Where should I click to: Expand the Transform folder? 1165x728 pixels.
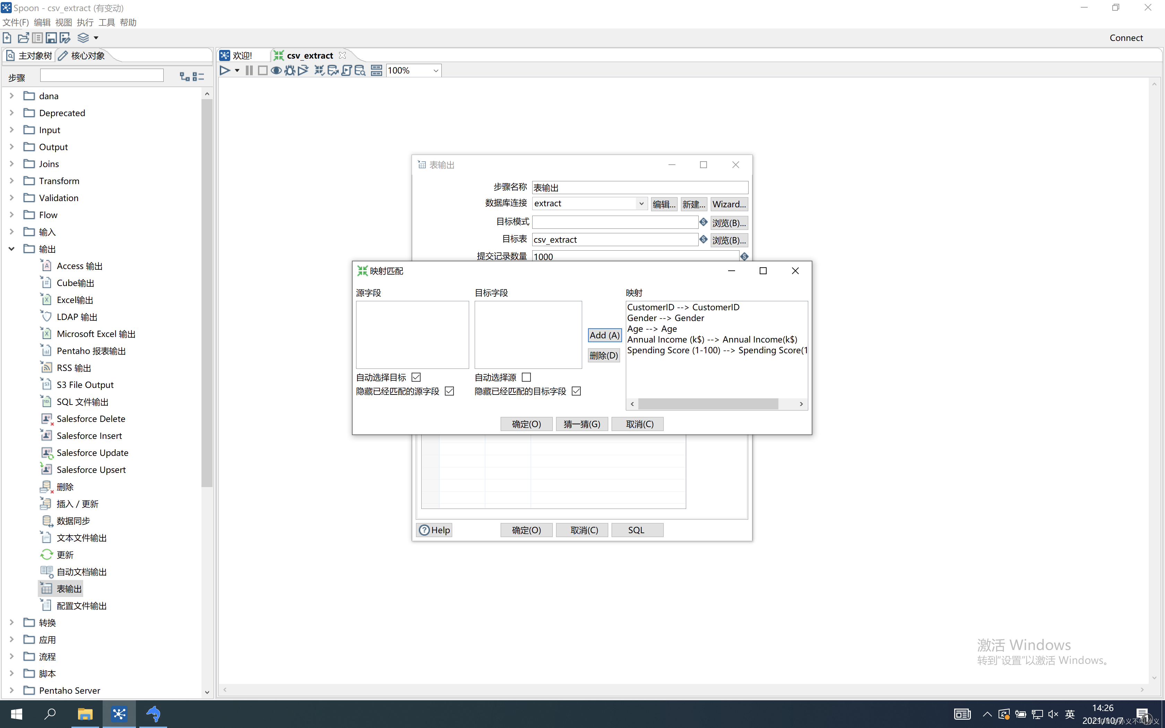tap(11, 181)
